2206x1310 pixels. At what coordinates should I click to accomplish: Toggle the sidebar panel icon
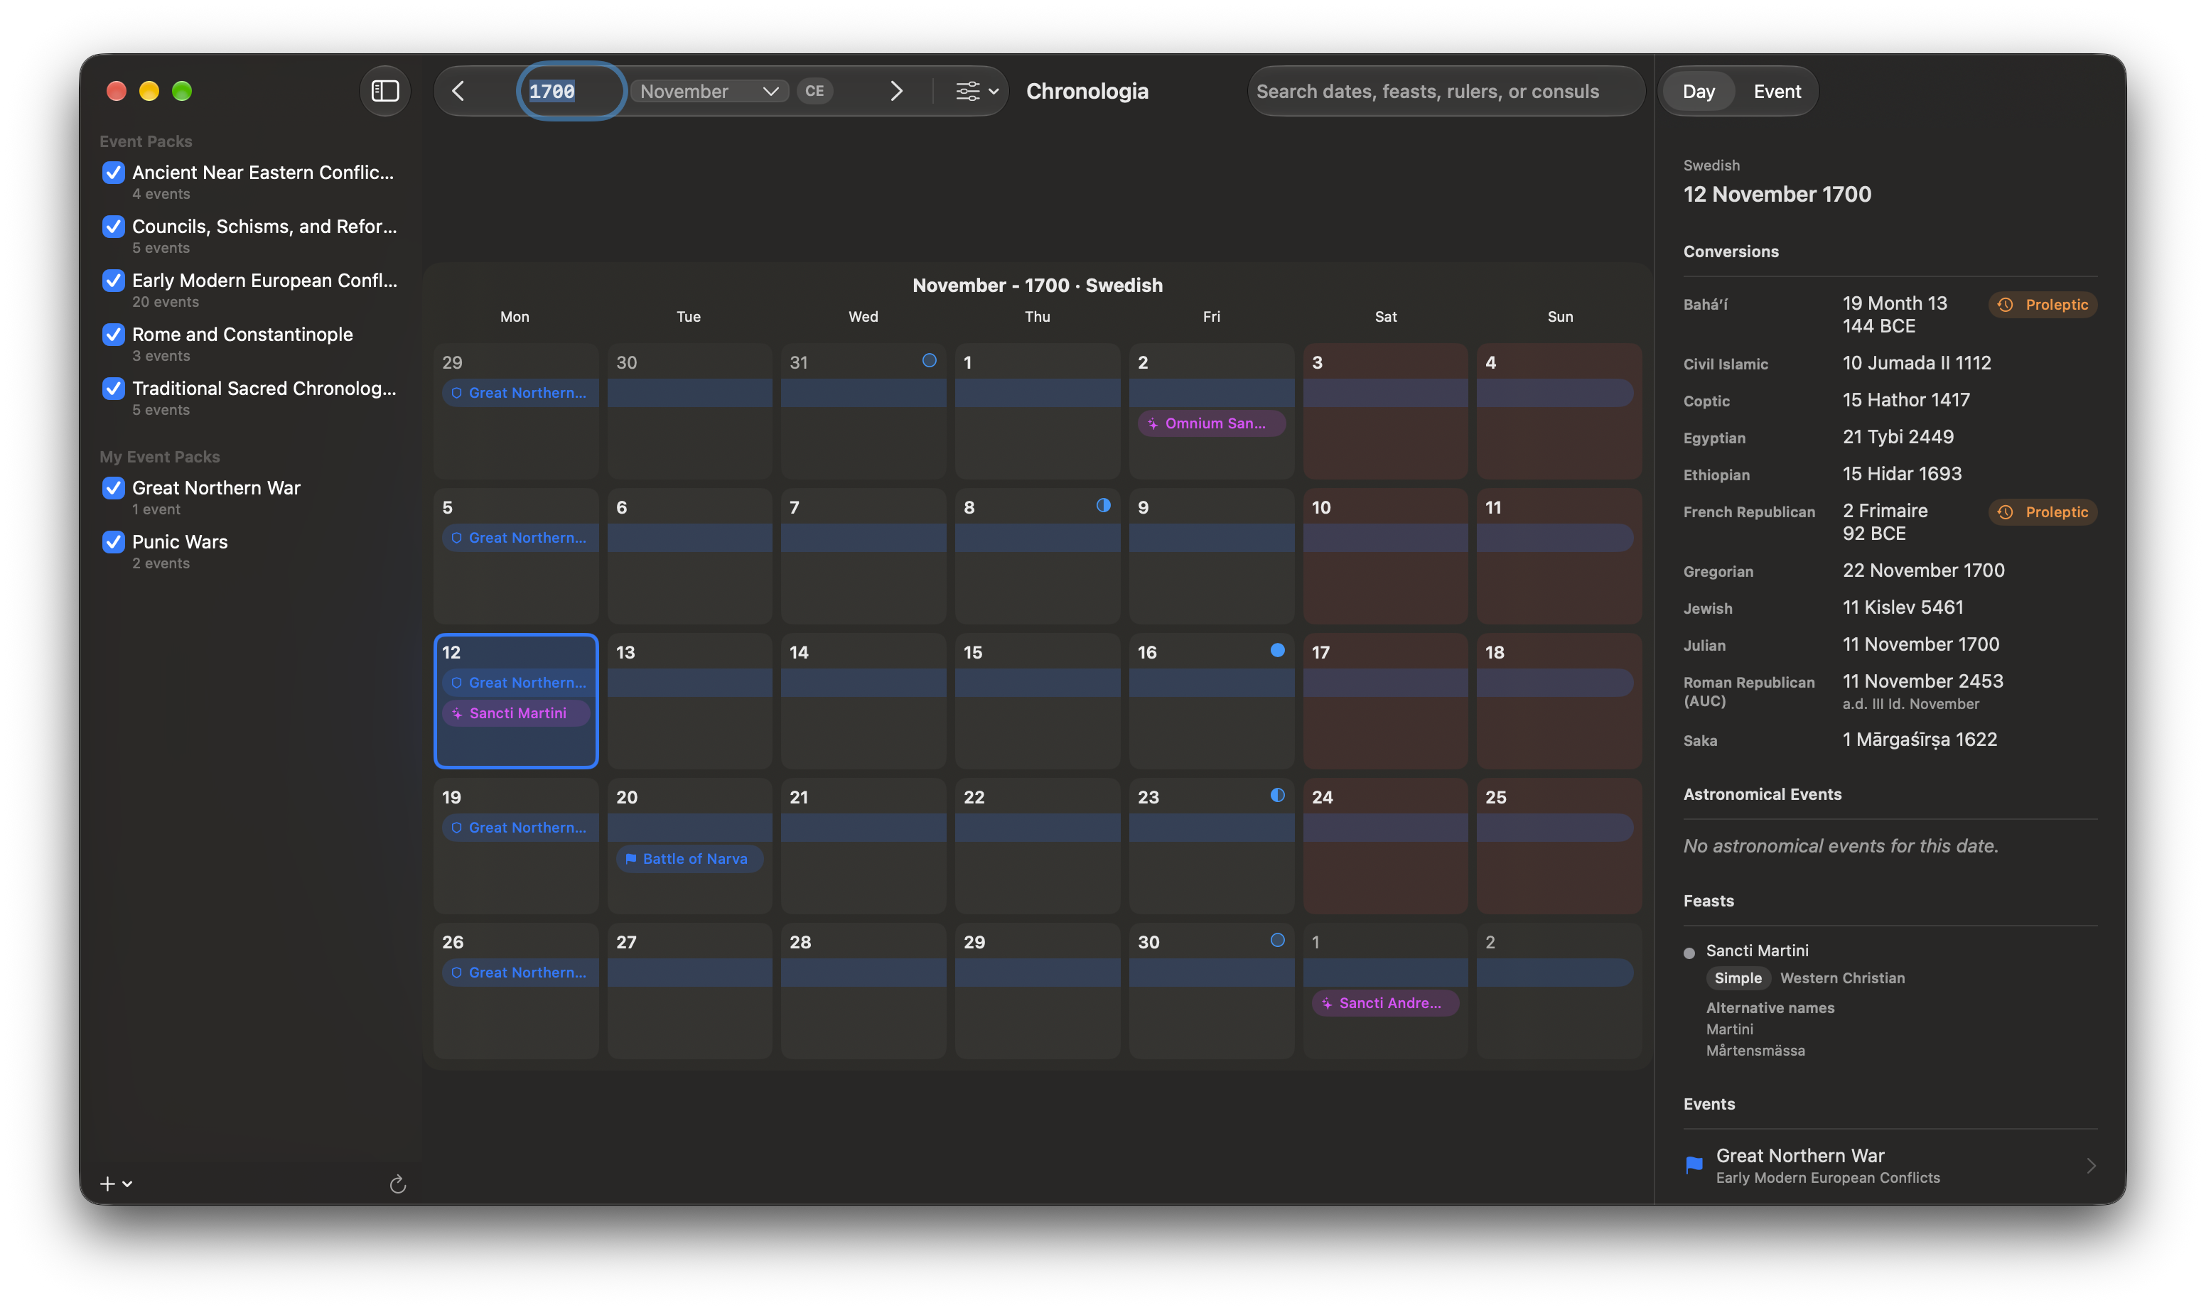pos(385,91)
